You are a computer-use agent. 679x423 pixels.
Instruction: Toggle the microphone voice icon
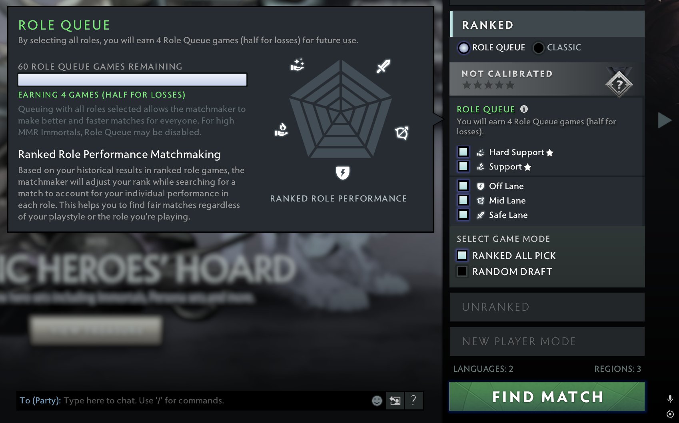(670, 399)
